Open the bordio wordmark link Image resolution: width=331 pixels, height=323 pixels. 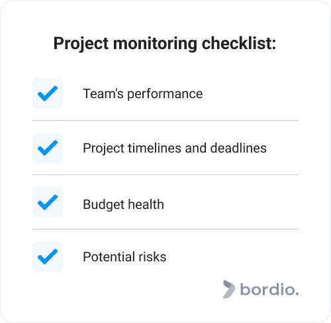point(269,289)
